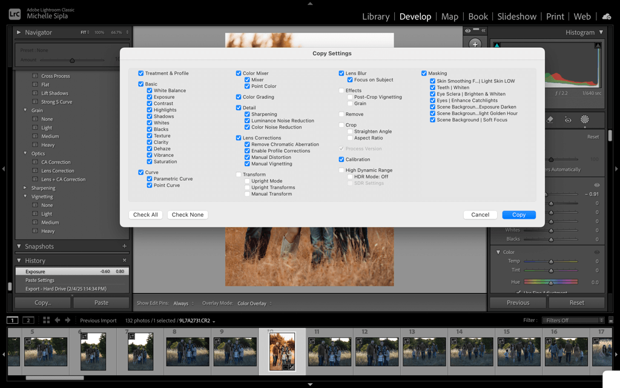620x388 pixels.
Task: Select the Masking tool icon
Action: pos(585,121)
